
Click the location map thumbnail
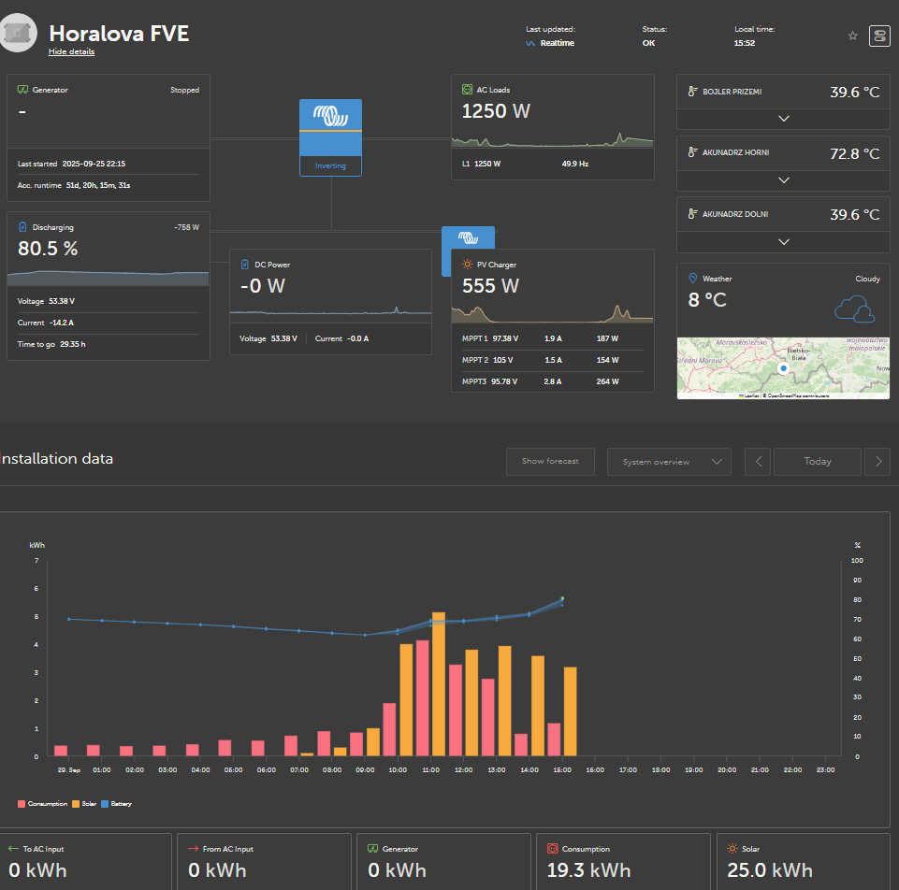click(x=783, y=368)
